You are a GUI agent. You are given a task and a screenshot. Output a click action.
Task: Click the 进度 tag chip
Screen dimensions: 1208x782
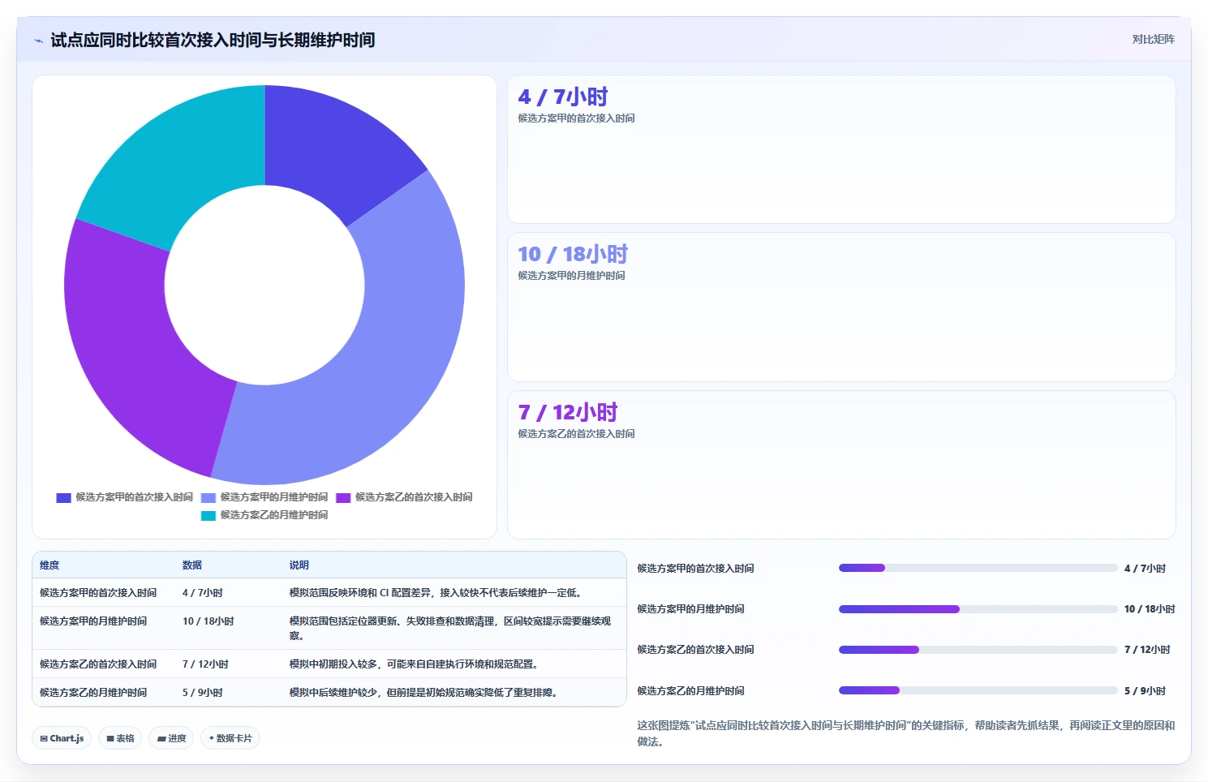tap(171, 738)
